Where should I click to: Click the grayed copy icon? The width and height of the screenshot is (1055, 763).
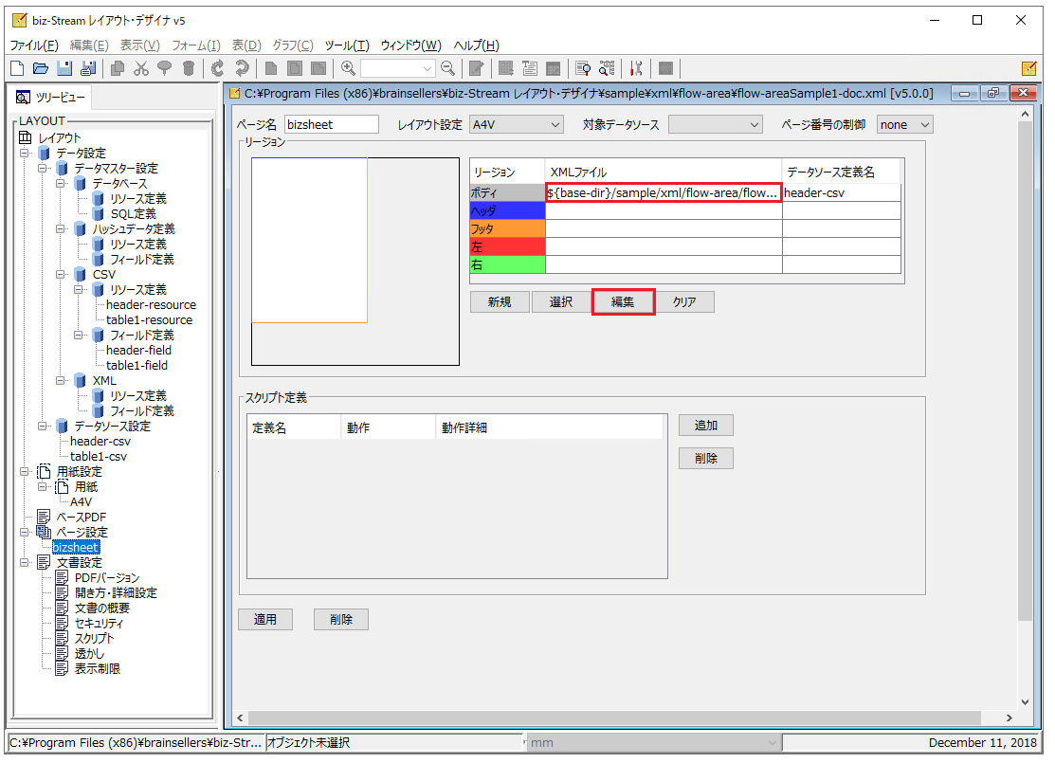[118, 68]
